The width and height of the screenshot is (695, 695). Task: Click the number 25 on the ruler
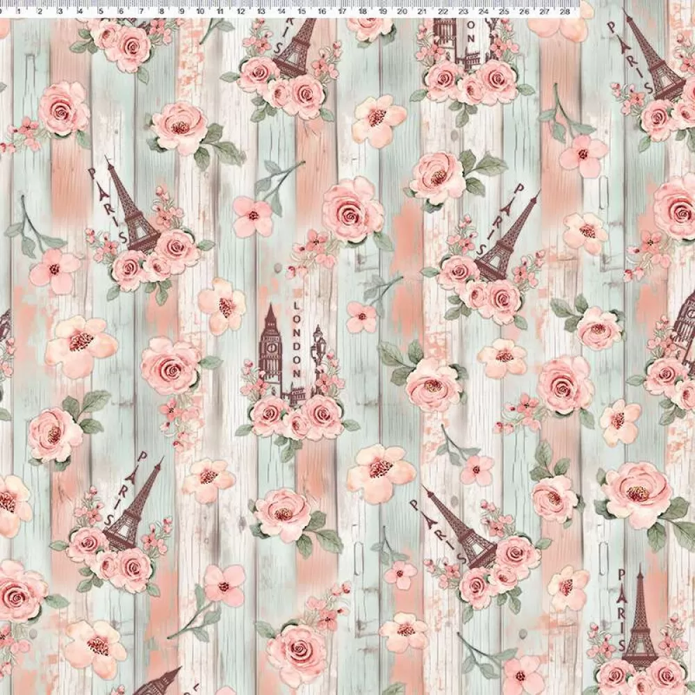click(x=505, y=12)
